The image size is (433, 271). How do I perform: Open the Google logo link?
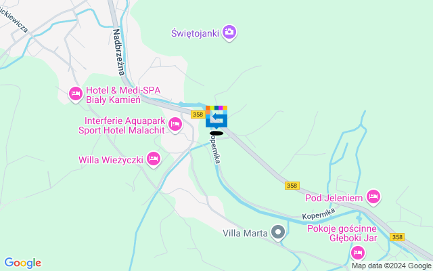coord(22,263)
